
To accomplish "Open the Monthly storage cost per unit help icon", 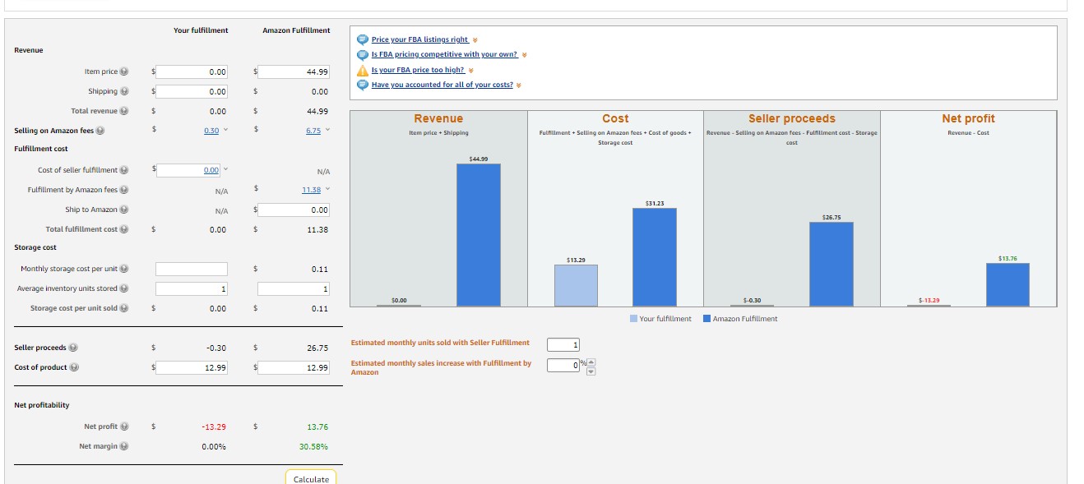I will click(125, 269).
